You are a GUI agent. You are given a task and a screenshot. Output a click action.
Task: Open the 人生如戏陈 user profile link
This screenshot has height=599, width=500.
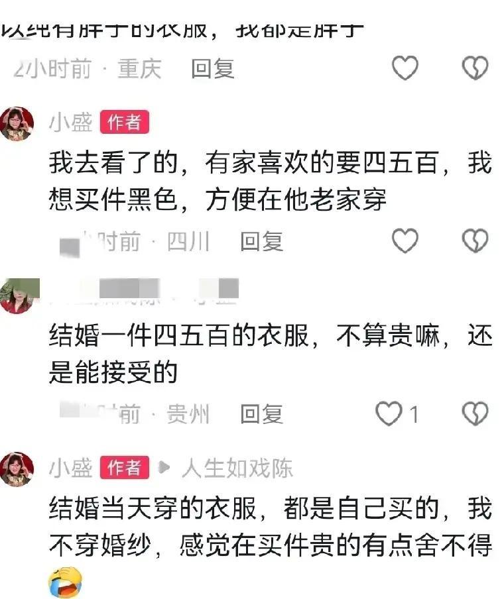pyautogui.click(x=237, y=468)
